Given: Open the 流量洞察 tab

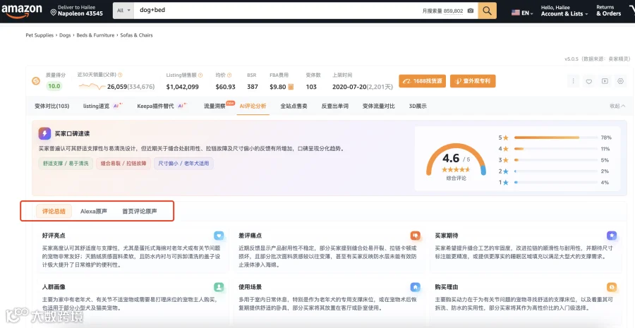Looking at the screenshot, I should pos(214,106).
